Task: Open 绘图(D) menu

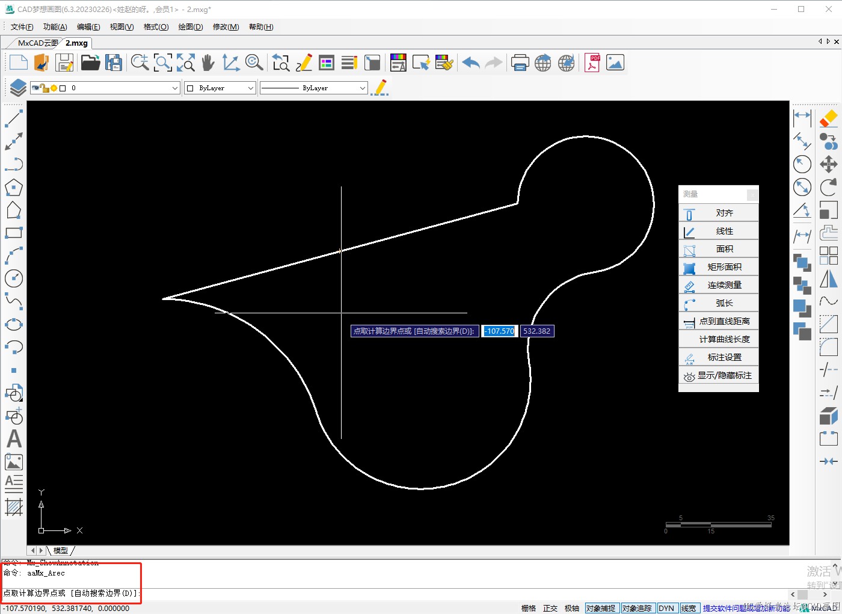Action: (x=191, y=27)
